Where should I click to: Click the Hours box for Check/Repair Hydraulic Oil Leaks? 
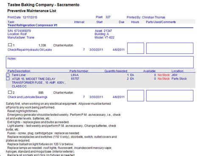(x=136, y=48)
